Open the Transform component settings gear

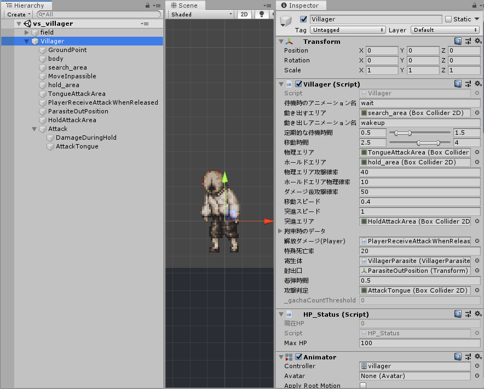pos(477,41)
